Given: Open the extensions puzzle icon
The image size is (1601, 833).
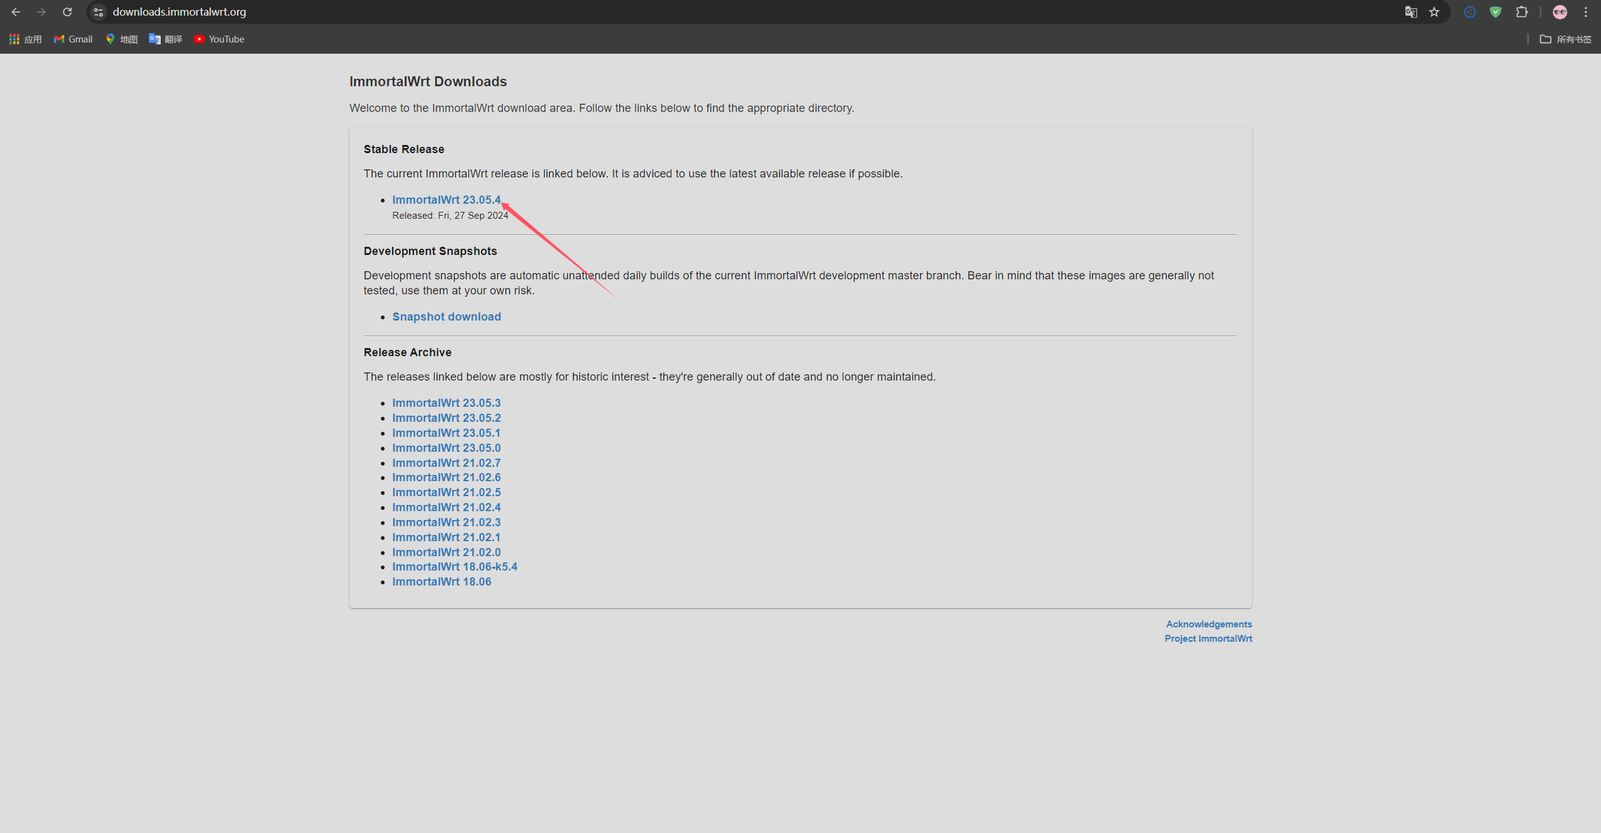Looking at the screenshot, I should [1522, 12].
